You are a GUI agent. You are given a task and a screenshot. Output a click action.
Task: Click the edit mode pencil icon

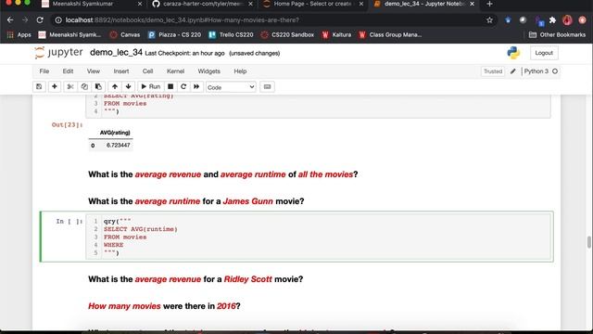tap(512, 71)
